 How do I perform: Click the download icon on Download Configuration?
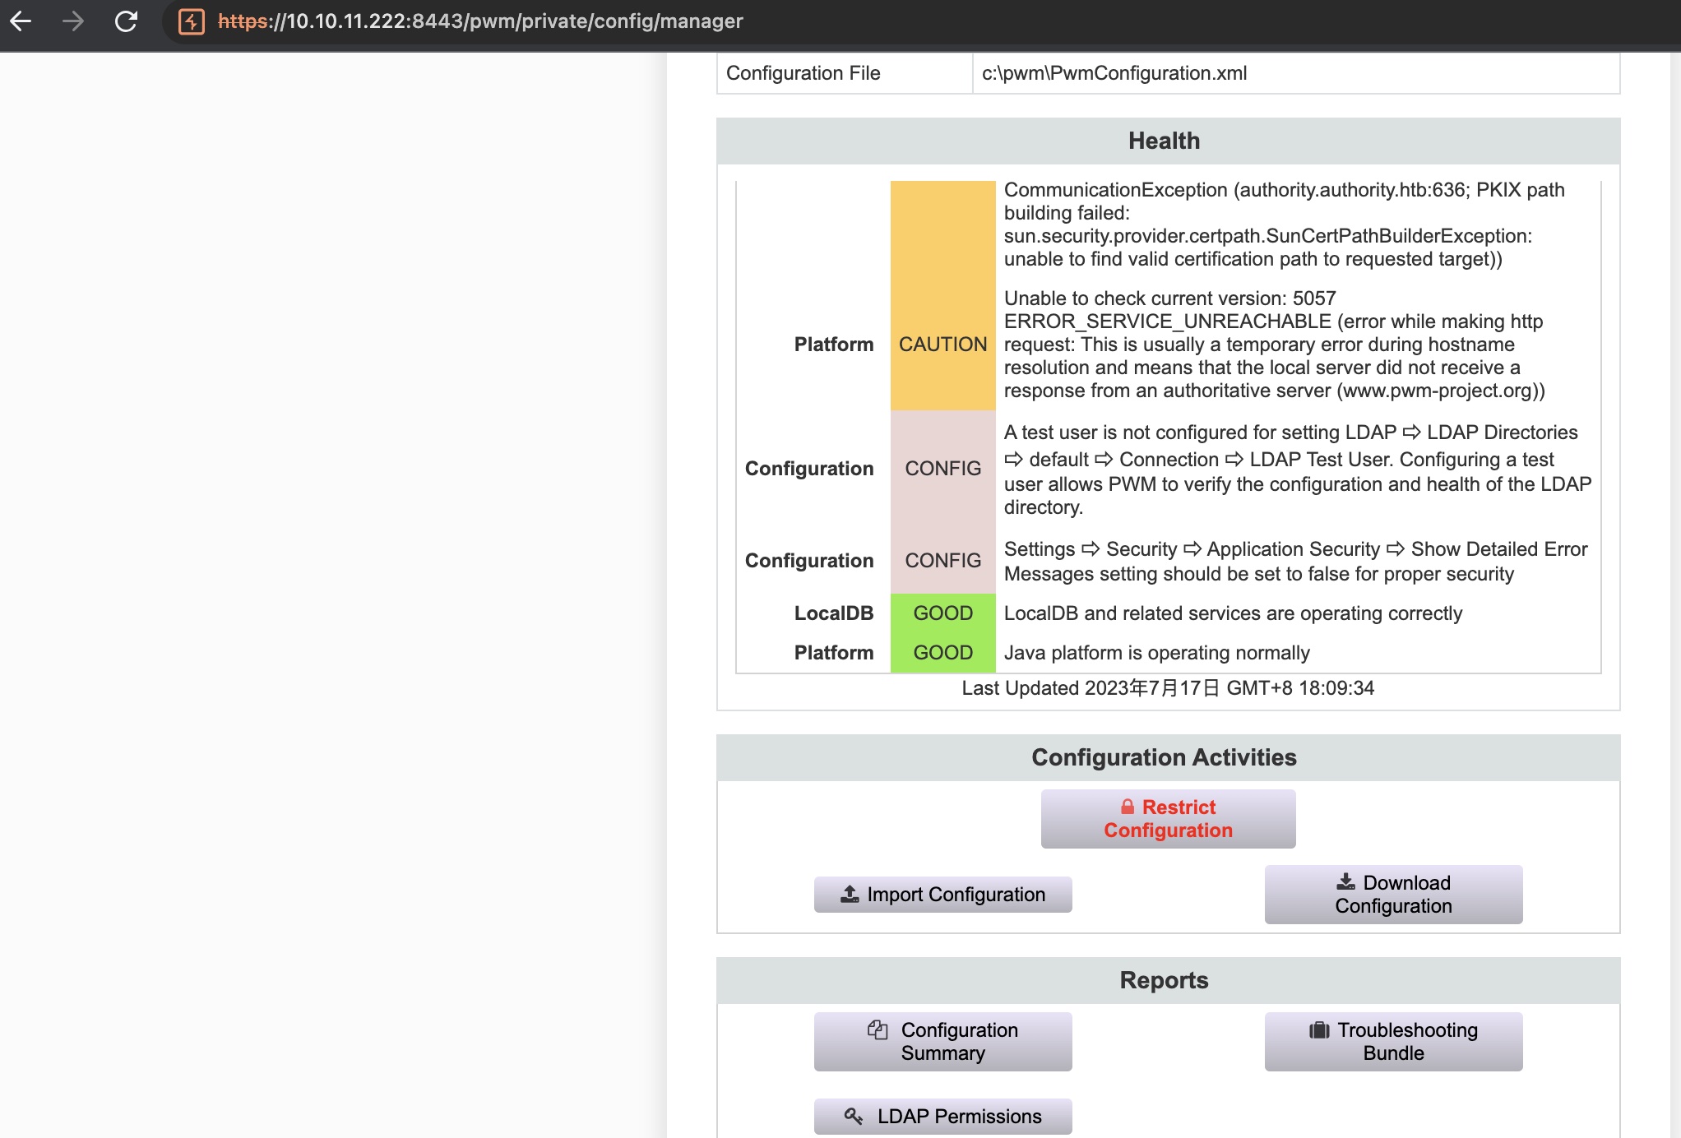tap(1345, 882)
